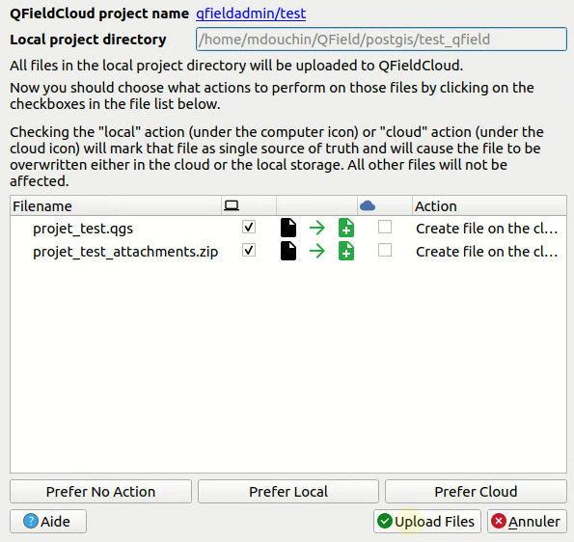The width and height of the screenshot is (574, 542).
Task: Check the cloud checkbox for projet_test_attachments.zip
Action: [x=385, y=251]
